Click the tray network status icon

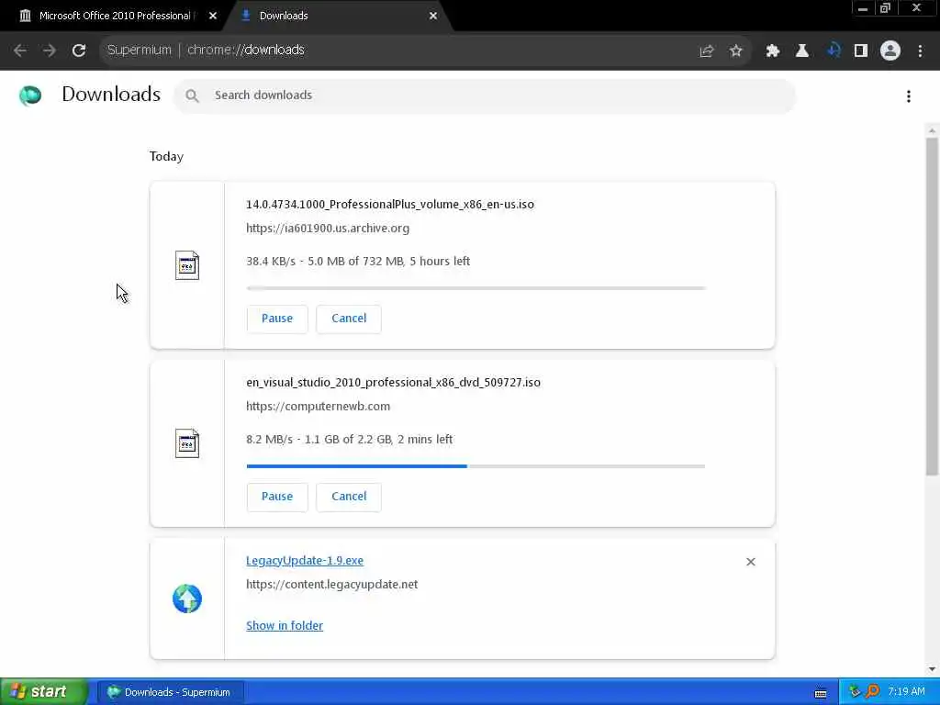(855, 692)
